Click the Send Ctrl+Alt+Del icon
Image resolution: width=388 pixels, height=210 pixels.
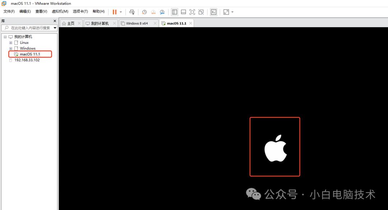coord(132,12)
